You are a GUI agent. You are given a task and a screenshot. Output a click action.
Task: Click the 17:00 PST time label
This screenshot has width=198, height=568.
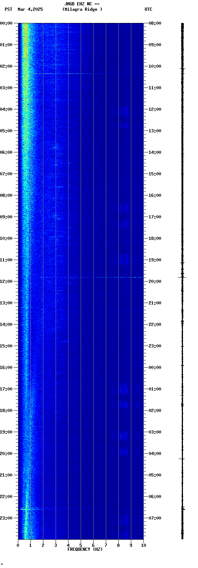coord(6,389)
